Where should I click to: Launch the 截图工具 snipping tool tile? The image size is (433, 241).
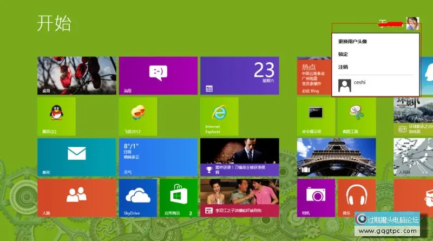click(356, 116)
